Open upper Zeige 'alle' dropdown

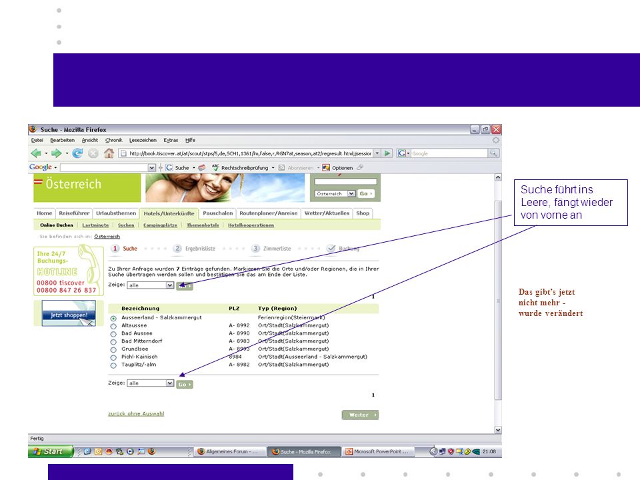click(x=151, y=285)
